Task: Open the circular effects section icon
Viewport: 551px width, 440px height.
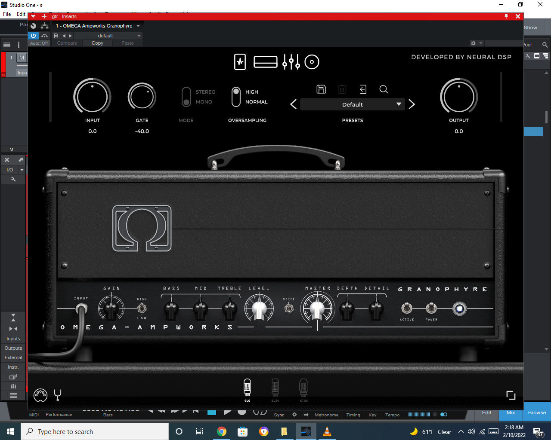Action: point(312,62)
